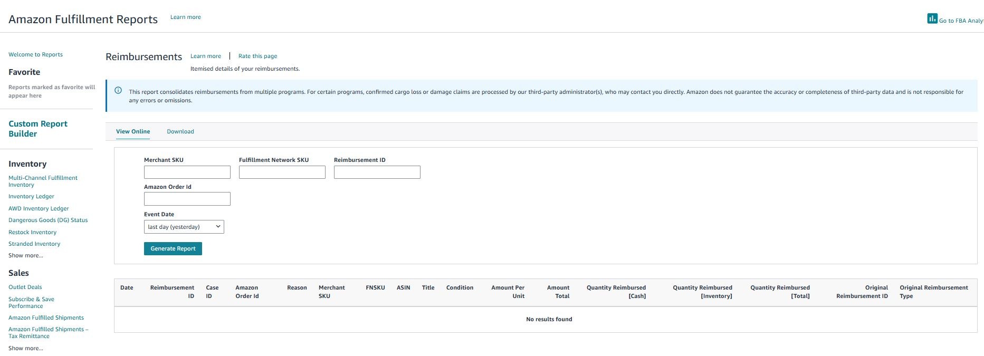Open the Outlet Deals report
Screen dimensions: 984x356
(25, 287)
